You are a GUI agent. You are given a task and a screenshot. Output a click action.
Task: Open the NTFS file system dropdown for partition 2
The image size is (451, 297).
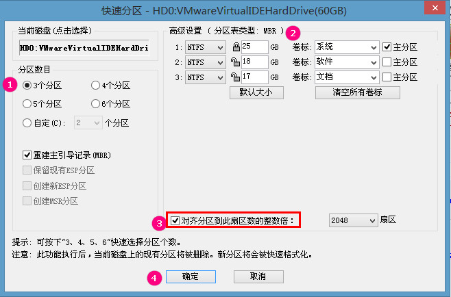tap(206, 62)
